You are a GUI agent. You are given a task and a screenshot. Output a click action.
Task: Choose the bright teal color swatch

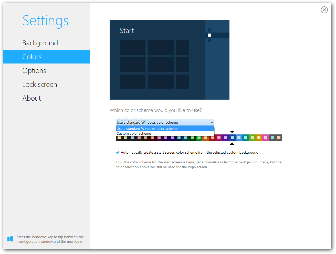pyautogui.click(x=246, y=138)
